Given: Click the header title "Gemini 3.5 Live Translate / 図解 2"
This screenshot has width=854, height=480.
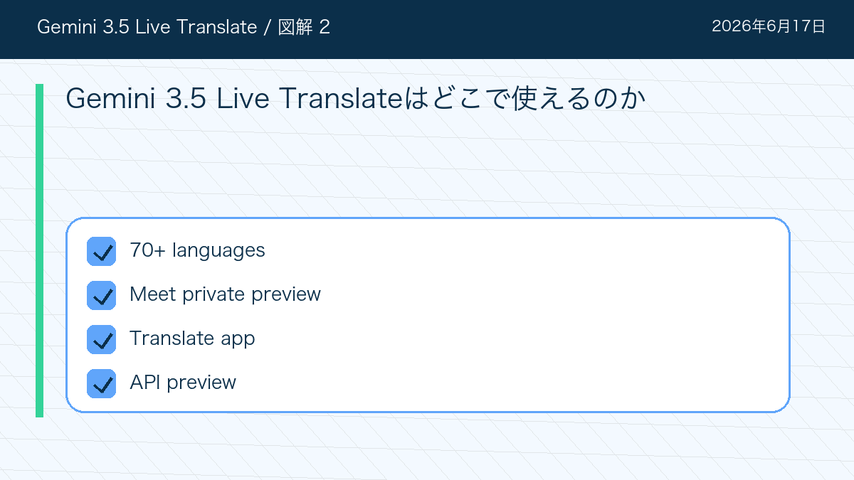Looking at the screenshot, I should [x=183, y=27].
